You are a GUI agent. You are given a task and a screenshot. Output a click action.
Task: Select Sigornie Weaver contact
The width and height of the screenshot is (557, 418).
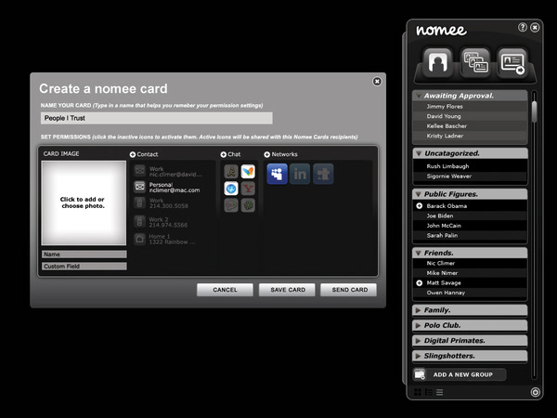pos(470,176)
